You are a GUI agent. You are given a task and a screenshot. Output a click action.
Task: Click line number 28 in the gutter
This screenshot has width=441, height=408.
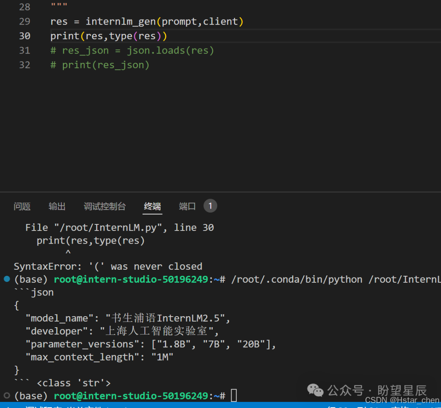click(x=24, y=7)
